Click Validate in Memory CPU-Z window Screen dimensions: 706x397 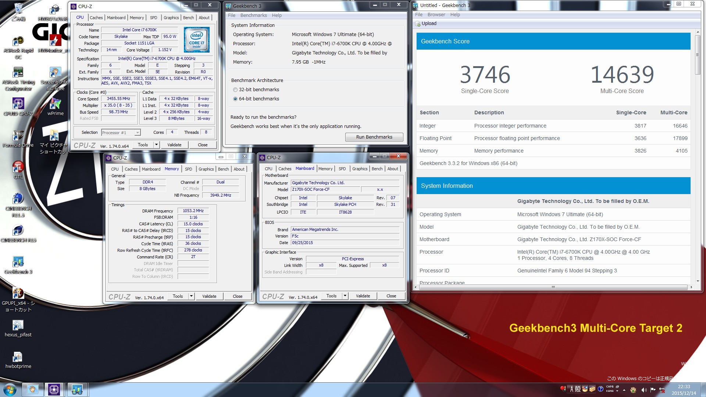coord(209,296)
